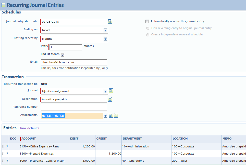Click the memo cell in row 1
The height and width of the screenshot is (165, 246).
(x=234, y=146)
